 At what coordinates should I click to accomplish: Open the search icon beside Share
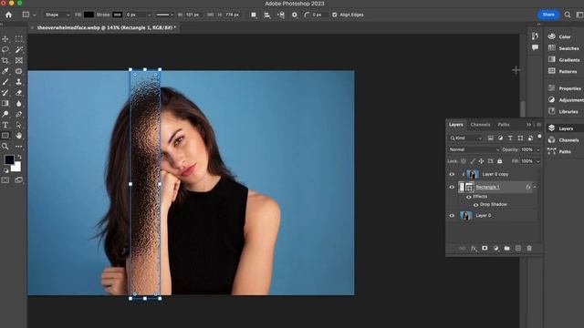pos(568,15)
